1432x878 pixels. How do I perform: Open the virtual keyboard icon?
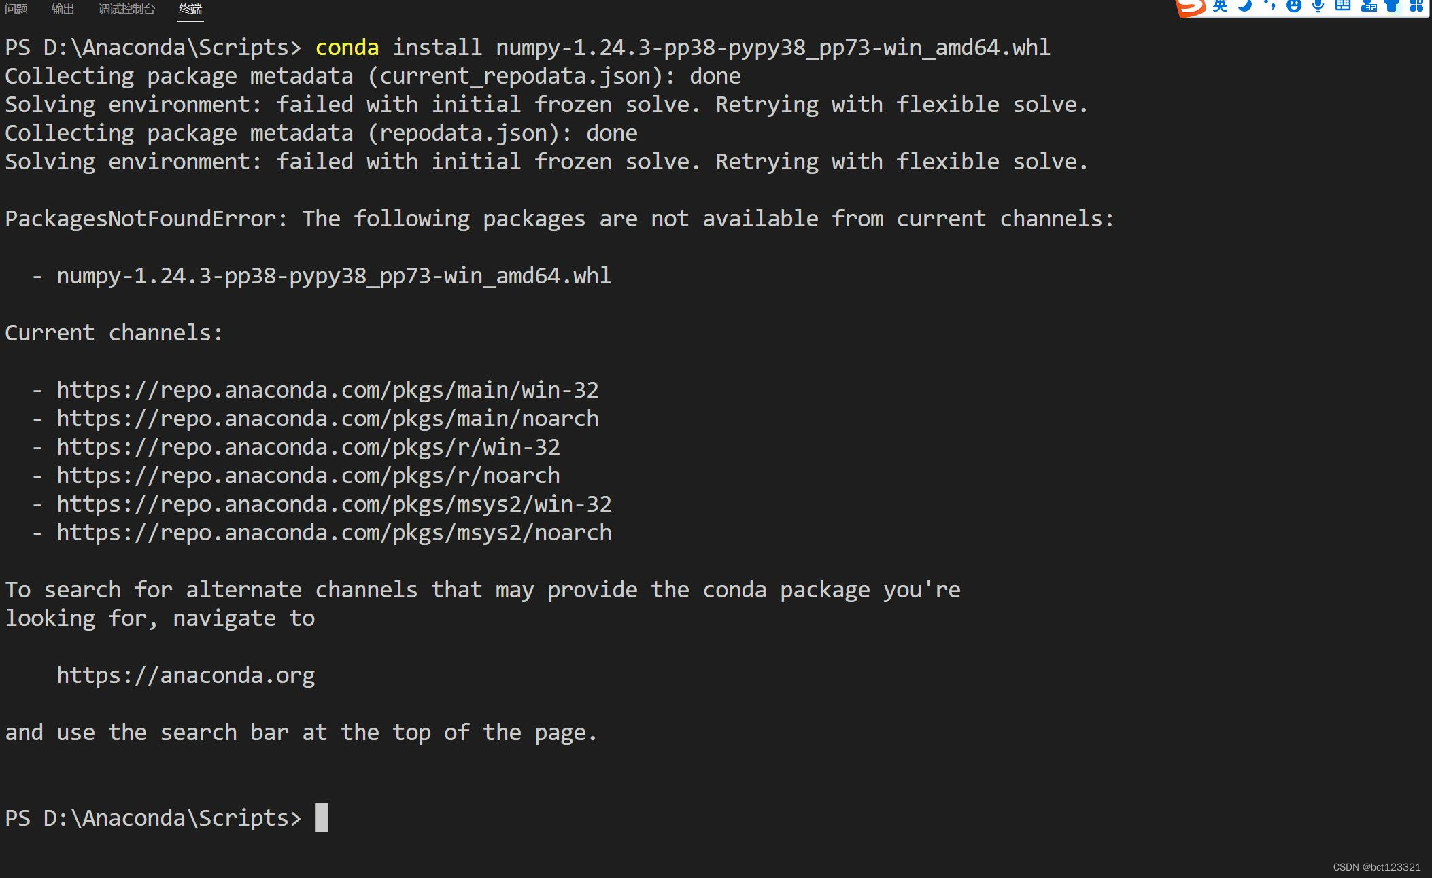[x=1344, y=6]
